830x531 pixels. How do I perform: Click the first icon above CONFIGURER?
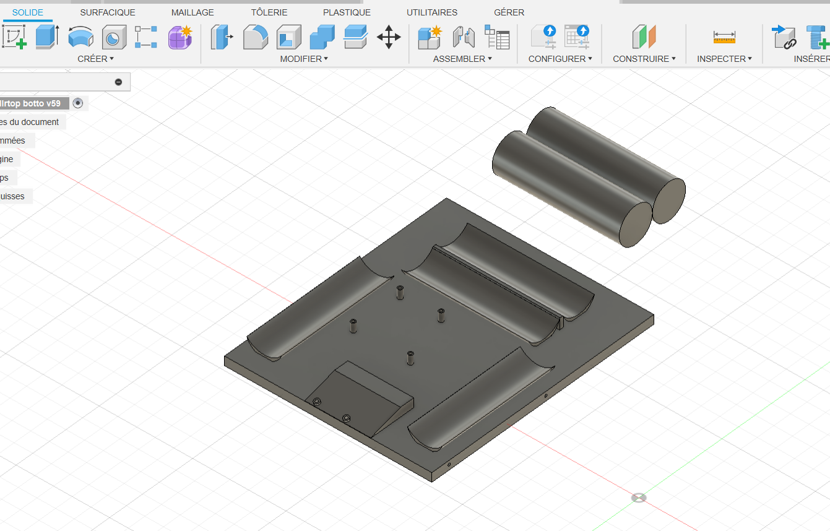tap(543, 37)
